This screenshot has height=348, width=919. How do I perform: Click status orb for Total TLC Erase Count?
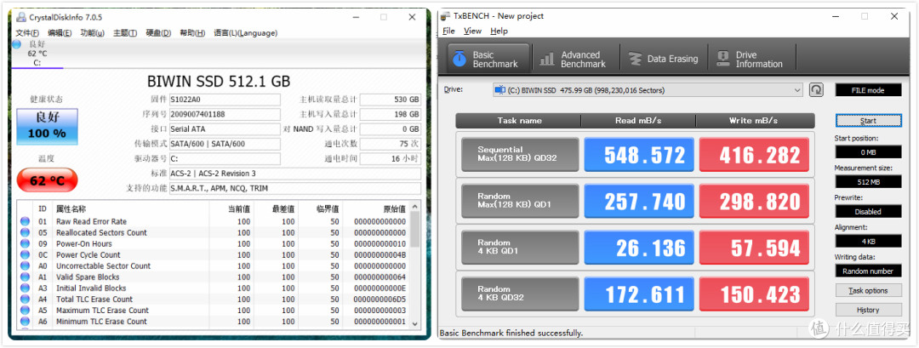(x=26, y=300)
